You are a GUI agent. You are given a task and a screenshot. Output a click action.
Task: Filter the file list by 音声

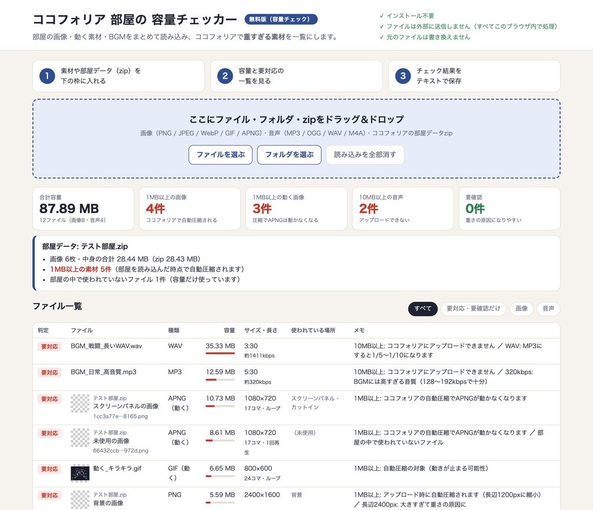point(548,309)
